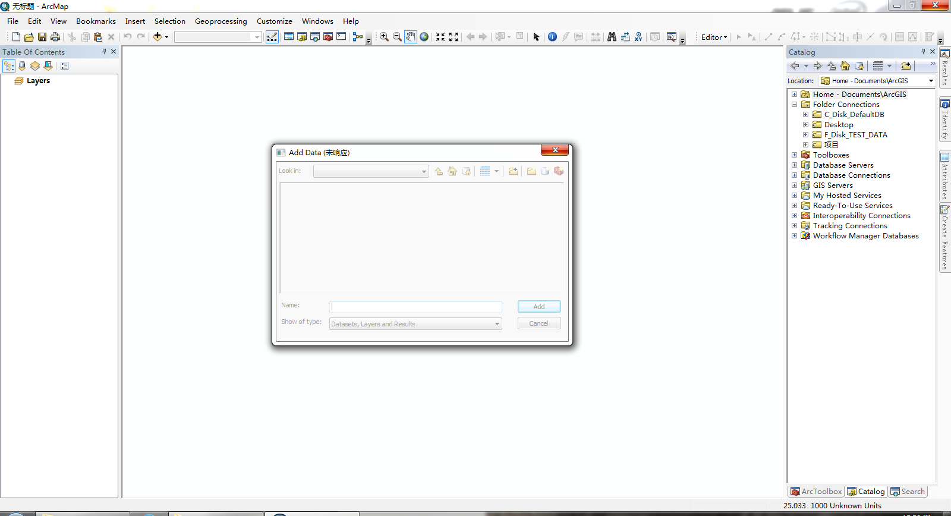The image size is (951, 516).
Task: Open the Create Viewer Window icon
Action: tap(671, 37)
